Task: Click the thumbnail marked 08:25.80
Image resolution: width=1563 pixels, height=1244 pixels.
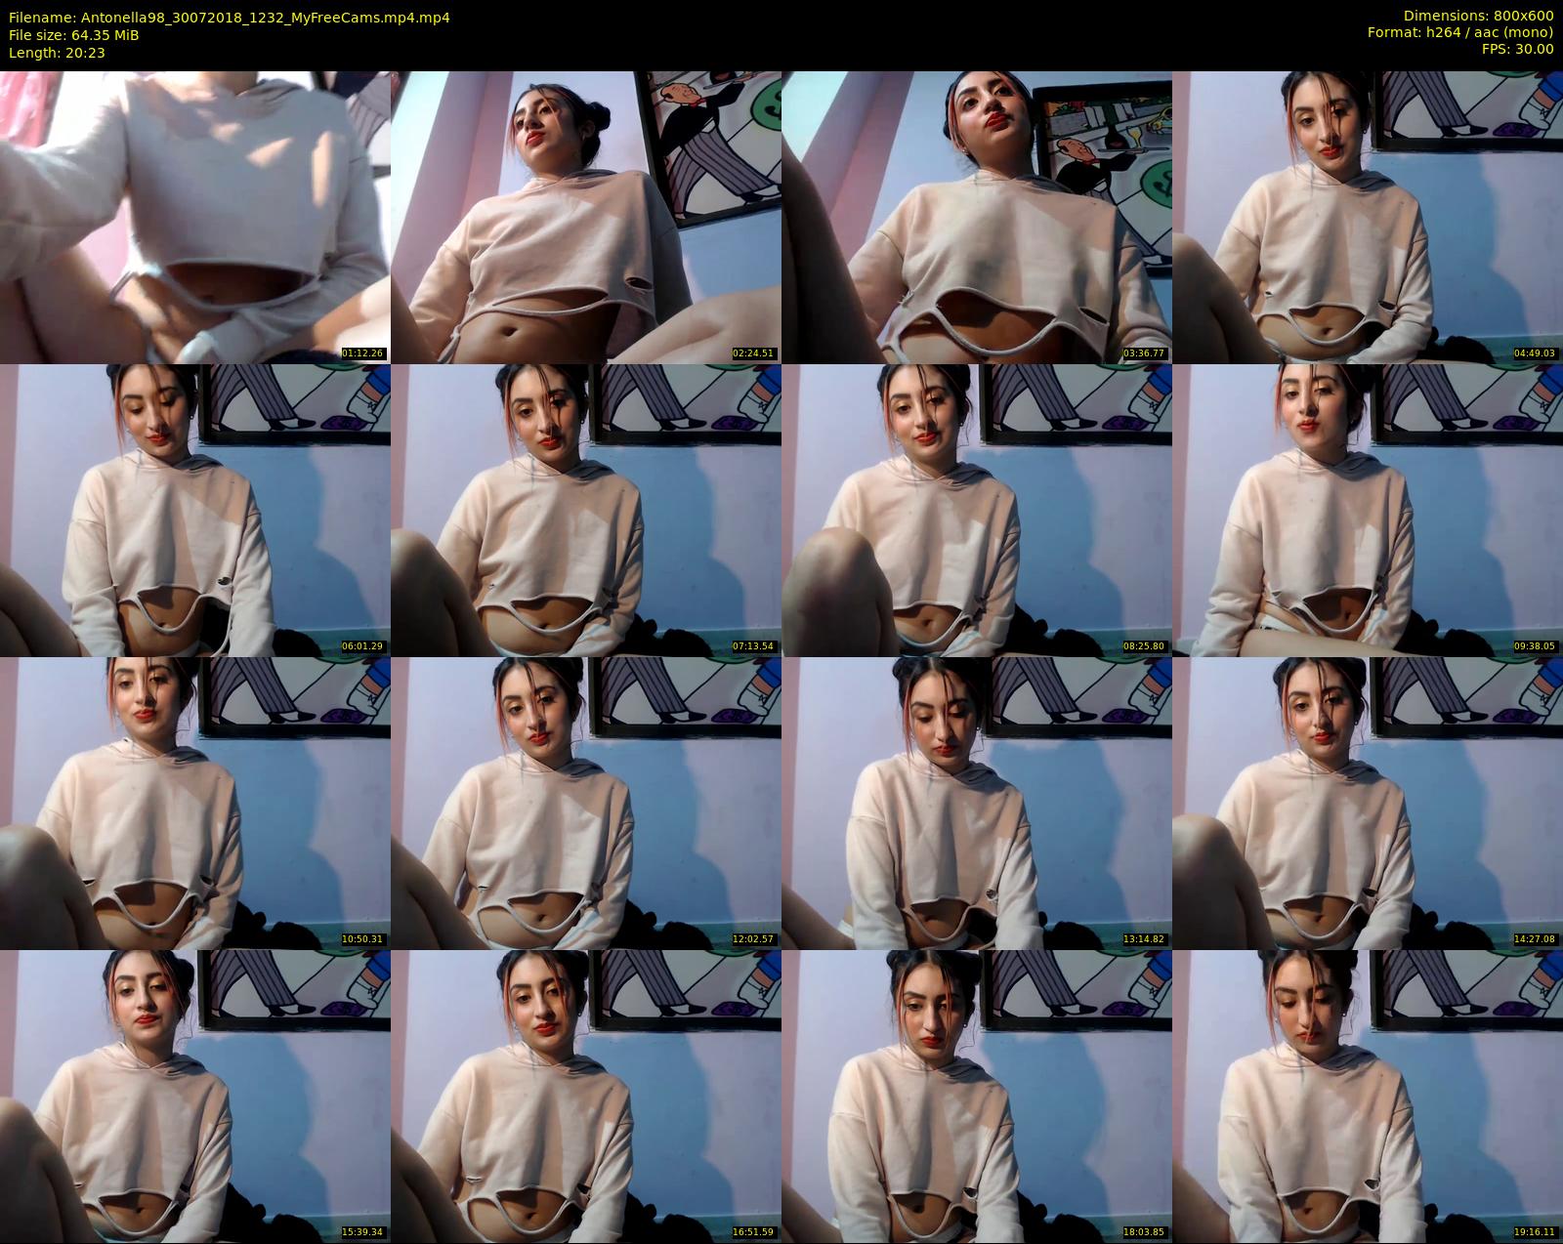Action: (x=977, y=510)
